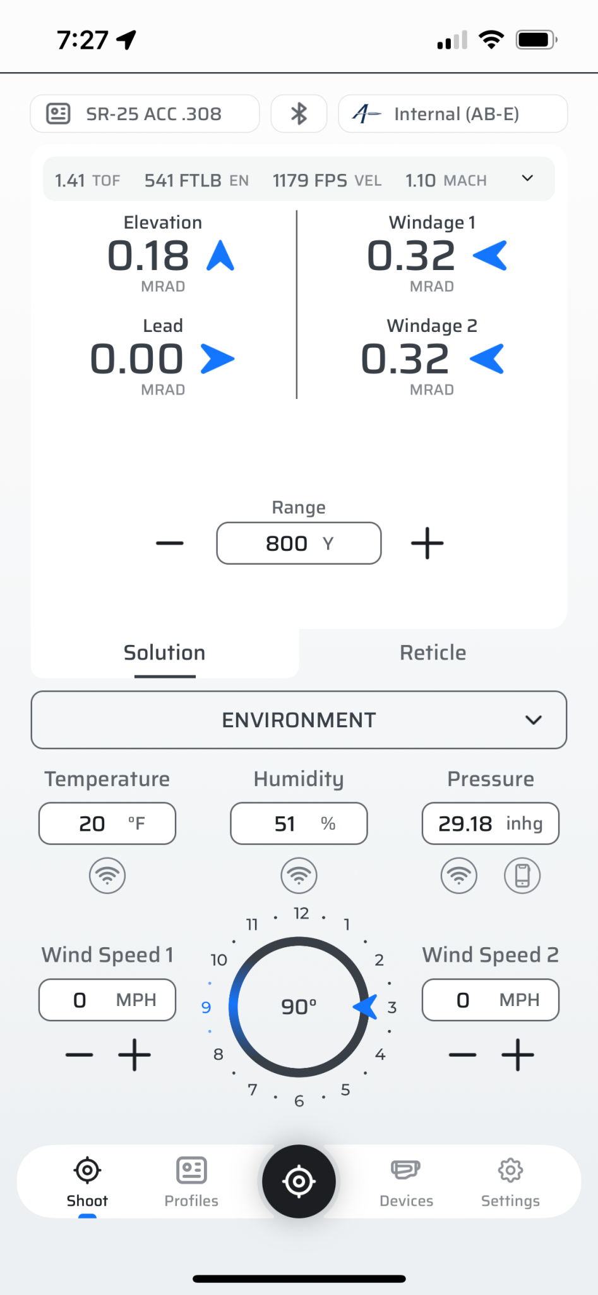This screenshot has height=1295, width=598.
Task: Tap the Range 800 Y input field
Action: tap(299, 543)
